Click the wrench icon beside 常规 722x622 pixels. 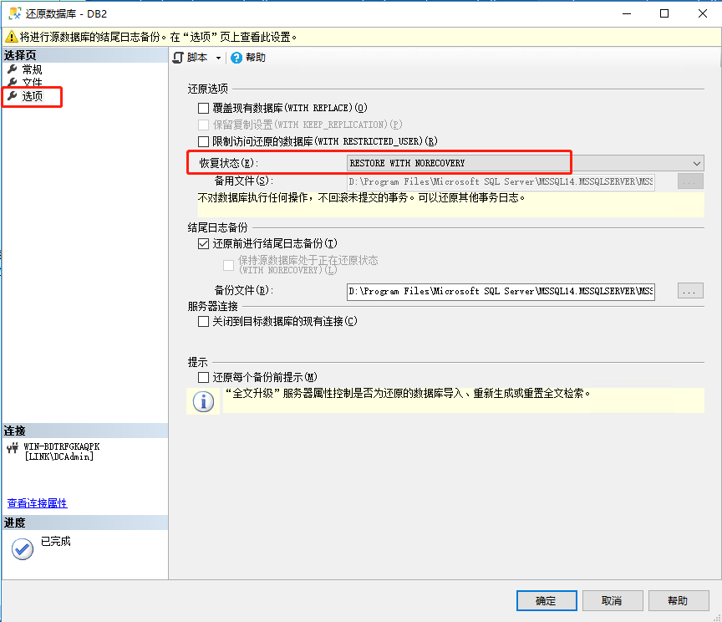pos(13,69)
